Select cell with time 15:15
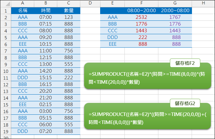This screenshot has height=139, width=215. pyautogui.click(x=46, y=78)
